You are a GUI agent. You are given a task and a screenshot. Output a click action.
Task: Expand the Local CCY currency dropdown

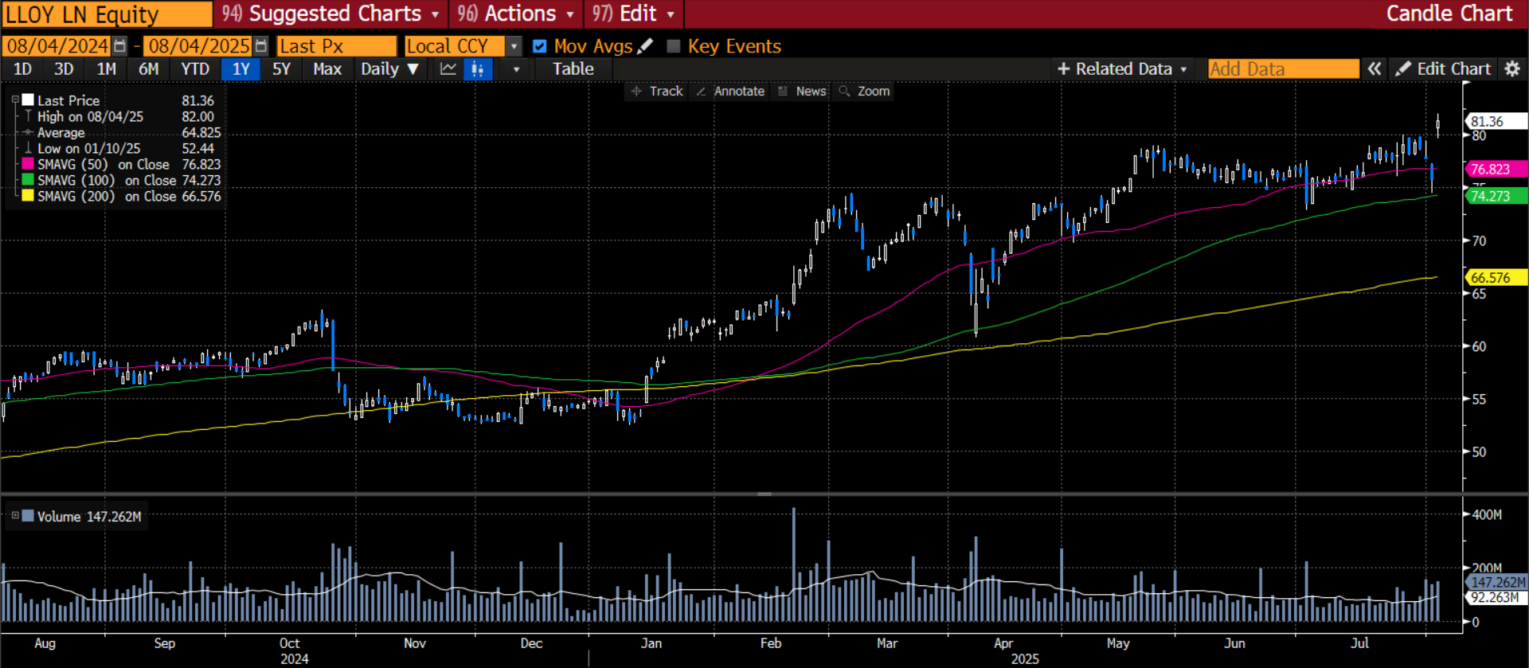point(514,46)
